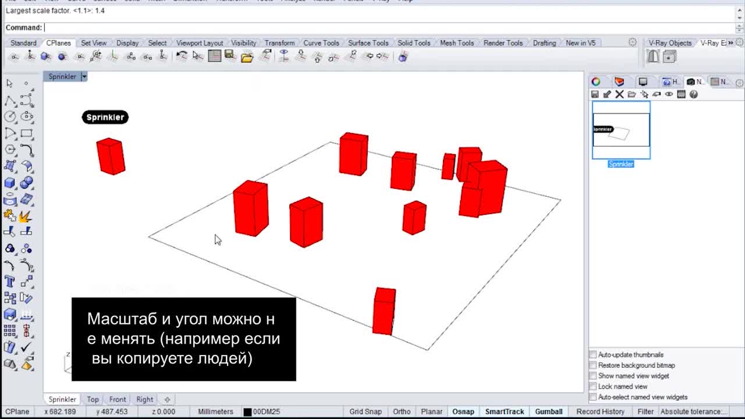745x419 pixels.
Task: Enable the Auto-update thumbnails checkbox
Action: [x=593, y=354]
